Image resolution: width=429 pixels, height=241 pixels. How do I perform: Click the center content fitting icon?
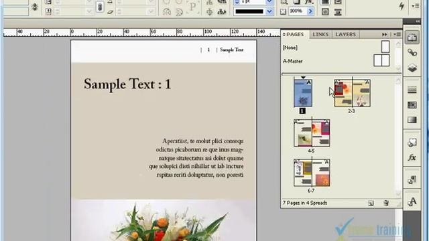point(338,12)
